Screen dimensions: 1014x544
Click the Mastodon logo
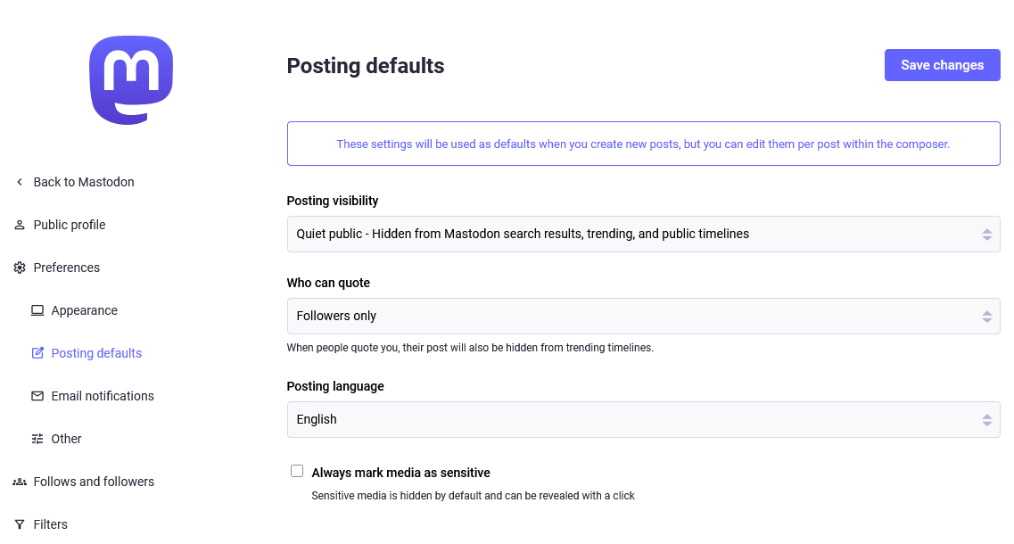click(131, 80)
